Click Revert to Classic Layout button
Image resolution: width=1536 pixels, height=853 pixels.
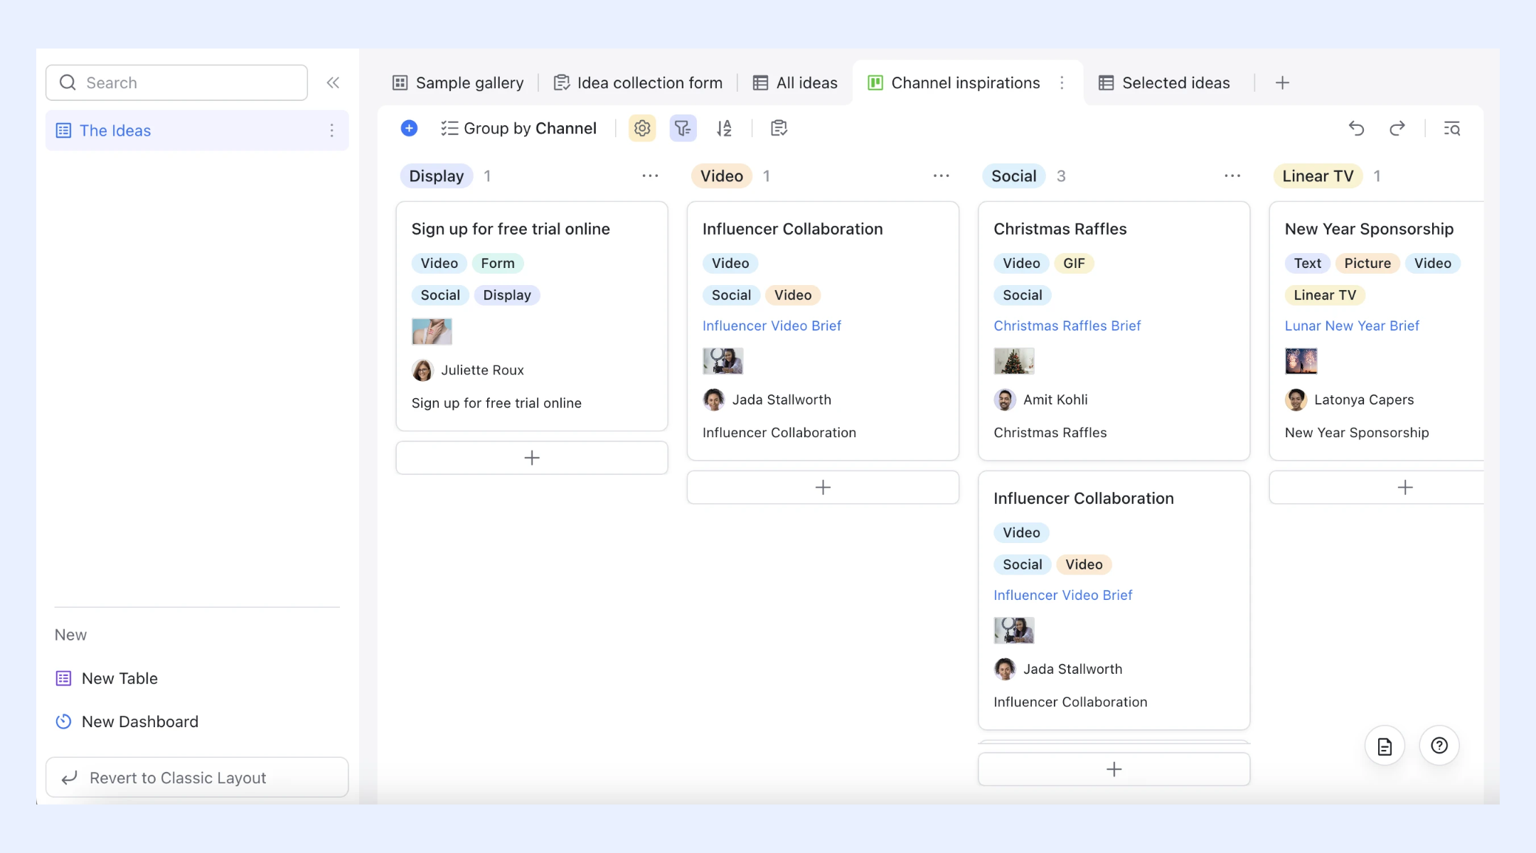197,777
